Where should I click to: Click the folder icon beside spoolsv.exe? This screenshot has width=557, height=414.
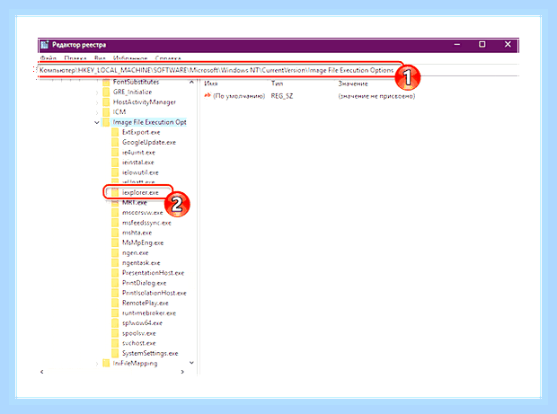pos(115,333)
